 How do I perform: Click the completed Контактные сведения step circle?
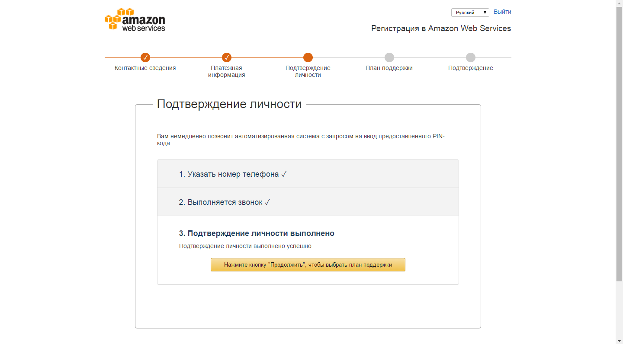[145, 57]
